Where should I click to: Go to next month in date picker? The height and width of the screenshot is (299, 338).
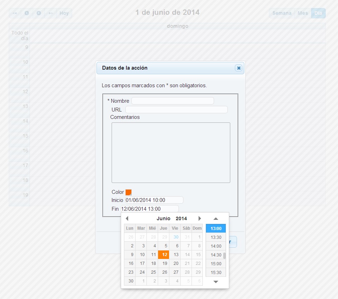200,218
